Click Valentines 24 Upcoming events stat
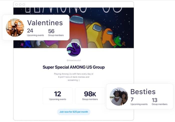 coord(35,32)
